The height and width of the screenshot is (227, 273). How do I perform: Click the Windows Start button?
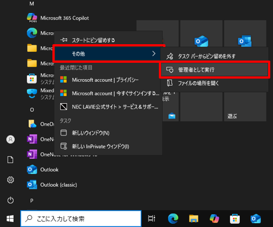(10, 219)
